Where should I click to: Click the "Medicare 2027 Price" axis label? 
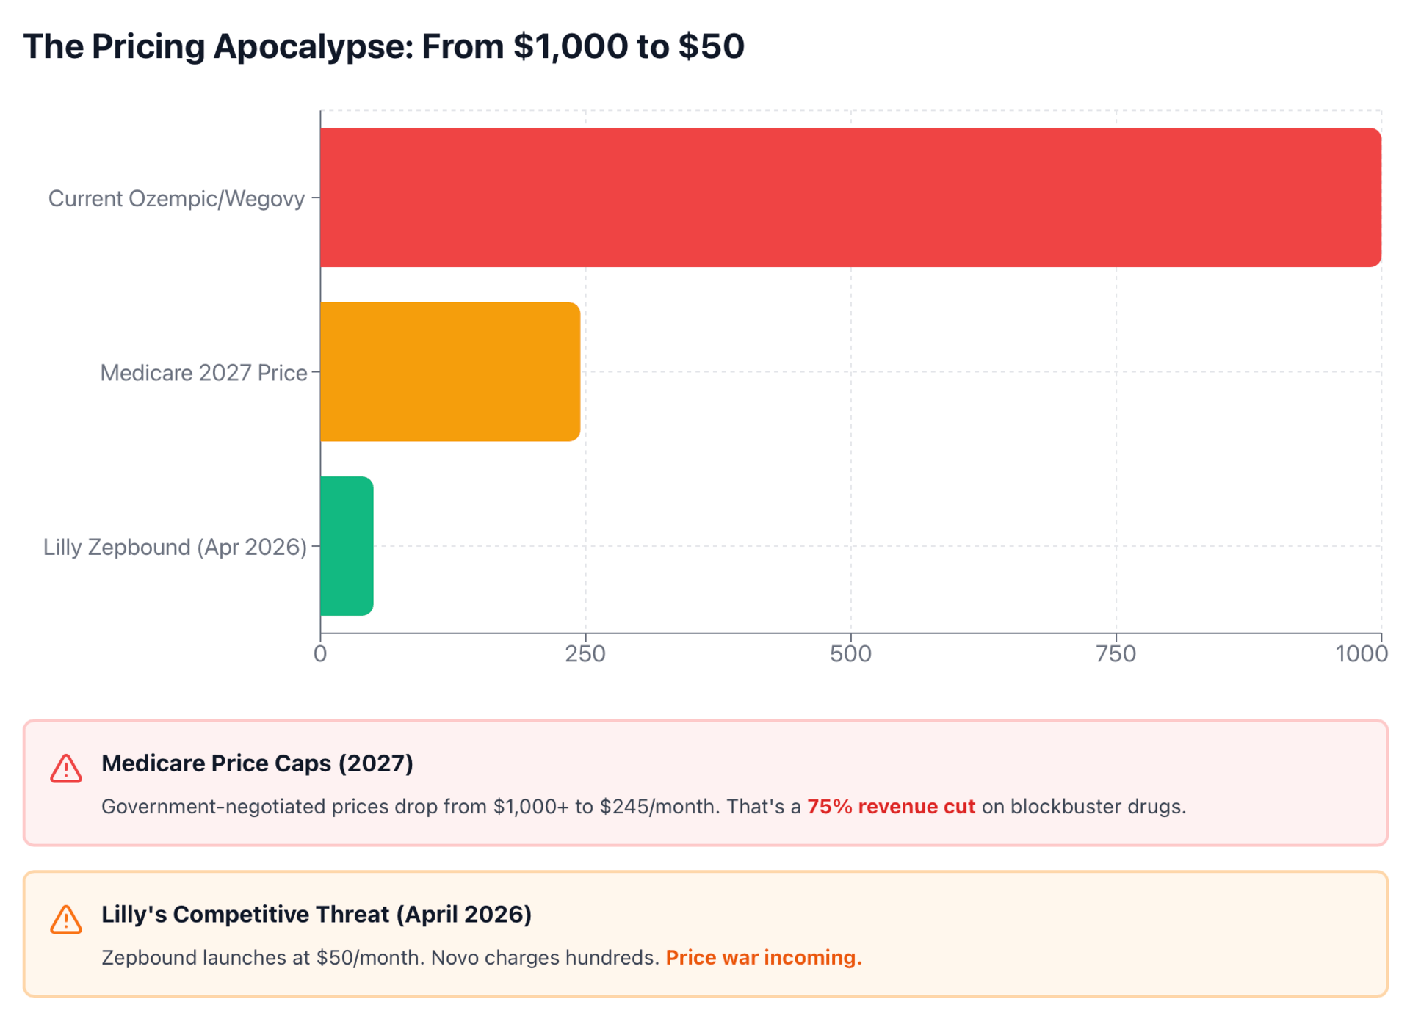click(x=203, y=373)
